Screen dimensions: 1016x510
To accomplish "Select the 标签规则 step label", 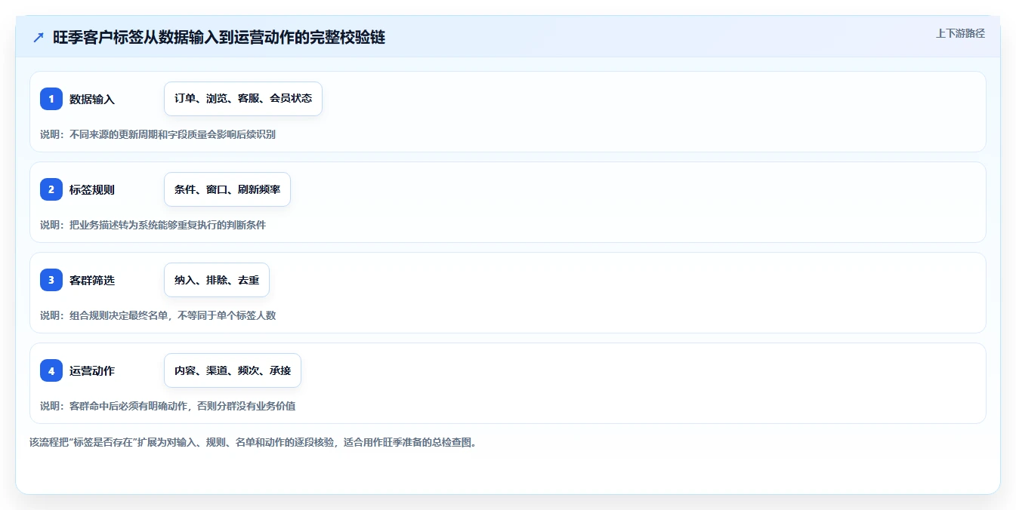I will (92, 189).
